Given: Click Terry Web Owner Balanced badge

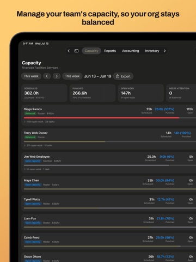Looking at the screenshot, I should tap(30, 137).
